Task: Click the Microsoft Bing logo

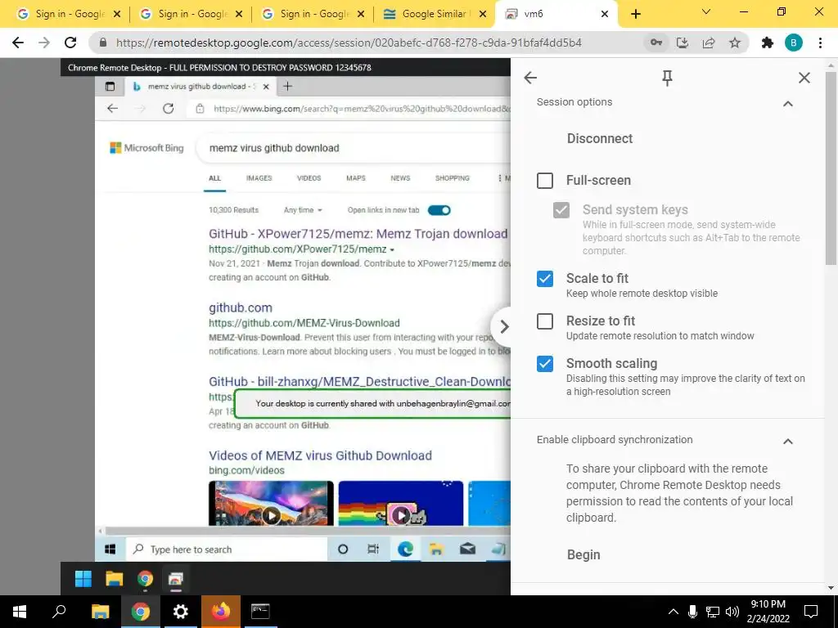Action: 146,148
